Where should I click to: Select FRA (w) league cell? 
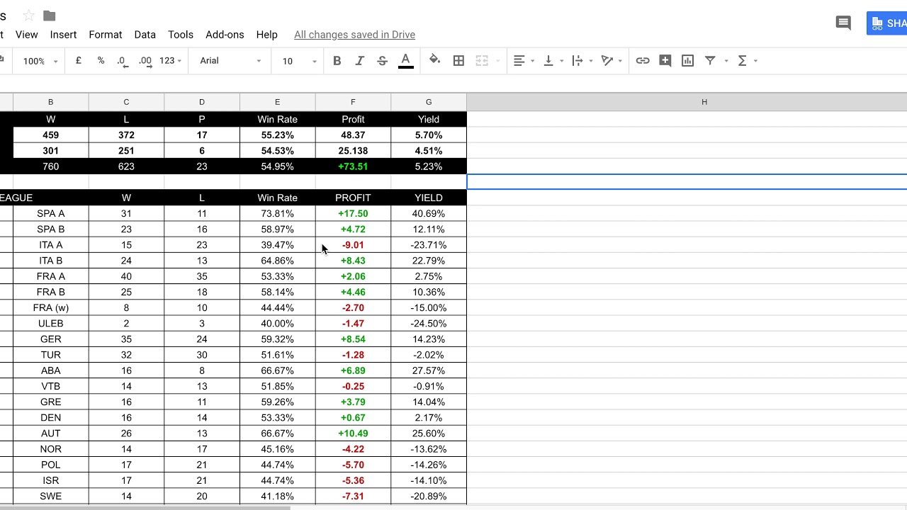click(50, 307)
